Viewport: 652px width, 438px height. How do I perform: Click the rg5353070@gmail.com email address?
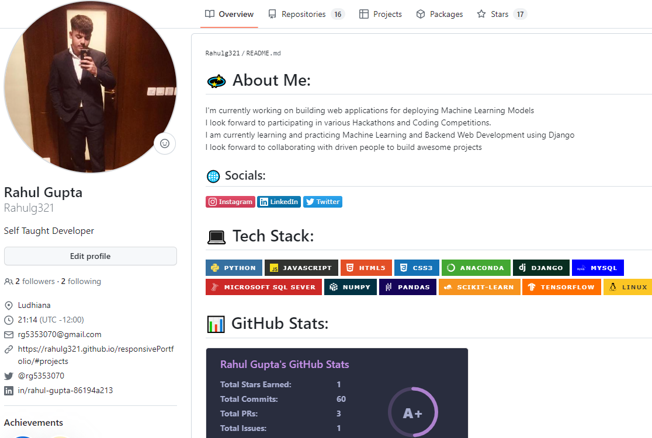click(x=60, y=335)
